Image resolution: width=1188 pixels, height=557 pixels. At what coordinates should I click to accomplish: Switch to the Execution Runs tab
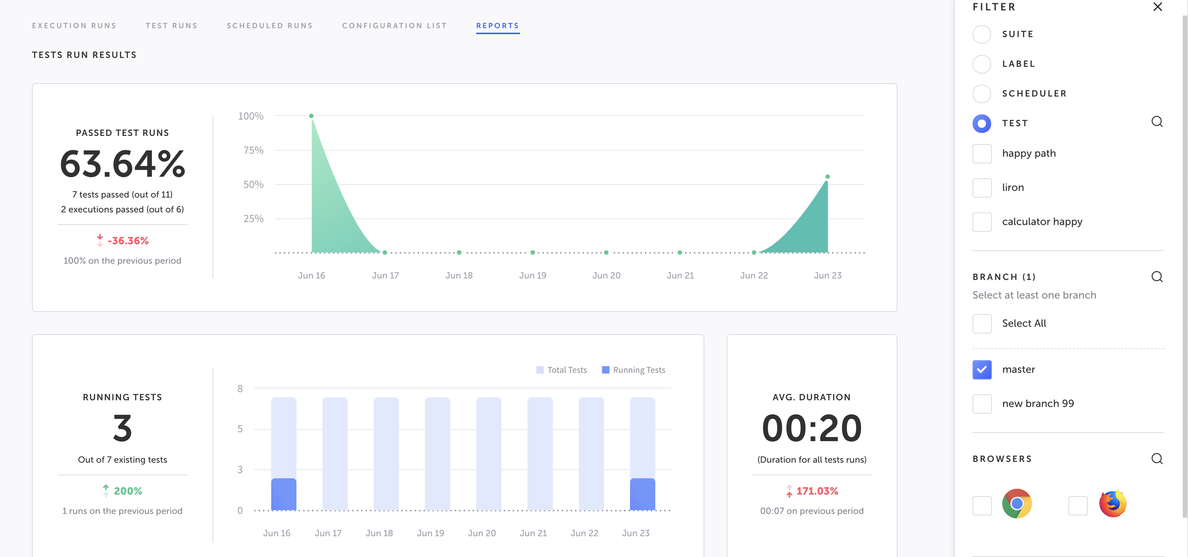(x=74, y=26)
